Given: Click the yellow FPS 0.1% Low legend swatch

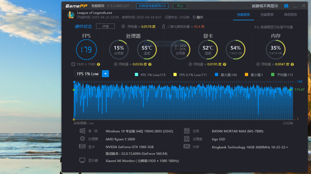Looking at the screenshot, I should click(x=175, y=74).
